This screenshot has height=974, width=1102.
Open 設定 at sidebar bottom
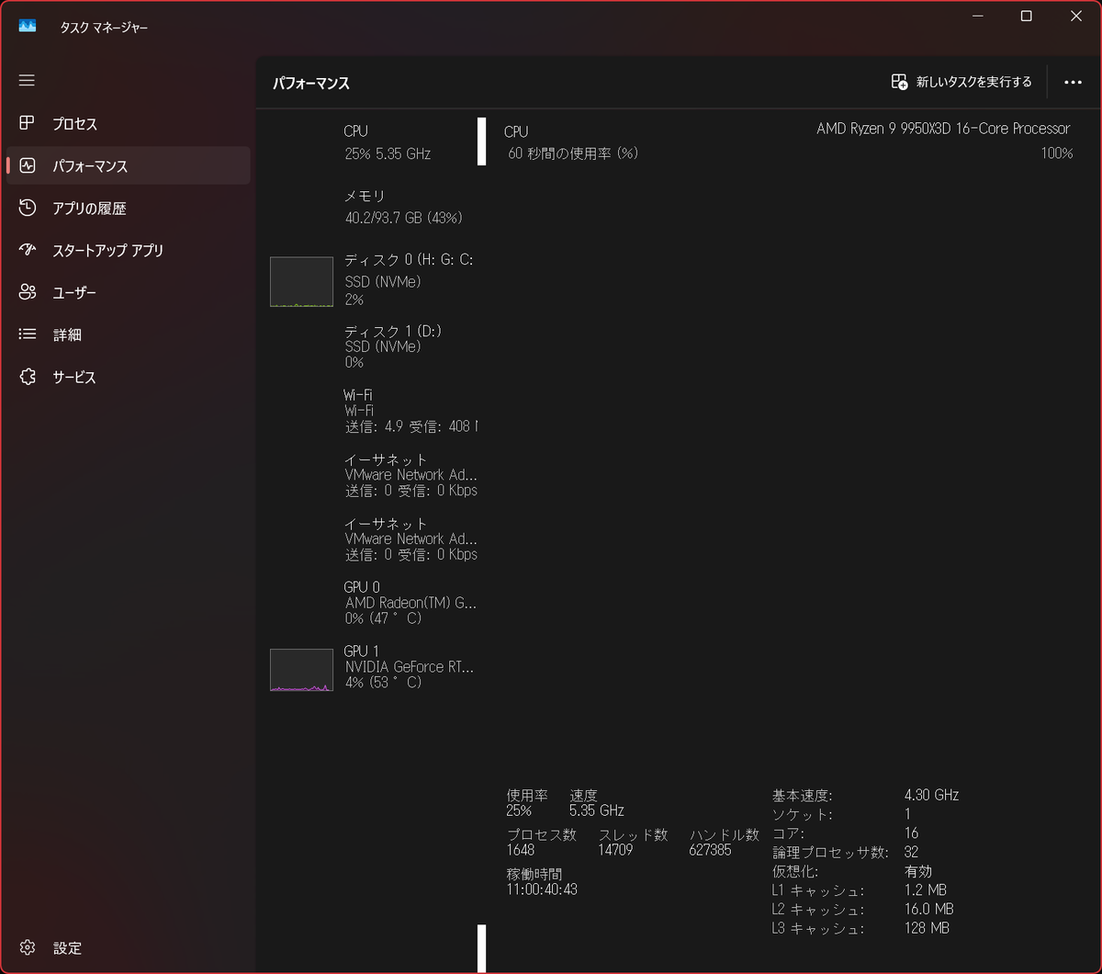point(129,947)
